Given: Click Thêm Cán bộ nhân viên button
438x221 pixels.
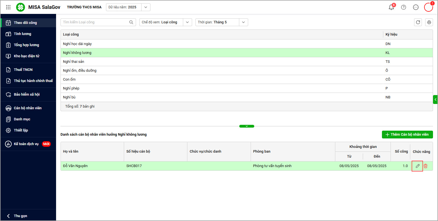Looking at the screenshot, I should pyautogui.click(x=407, y=135).
